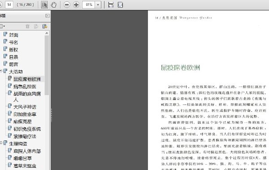
Task: Activate the Hand pan tool
Action: (54, 4)
